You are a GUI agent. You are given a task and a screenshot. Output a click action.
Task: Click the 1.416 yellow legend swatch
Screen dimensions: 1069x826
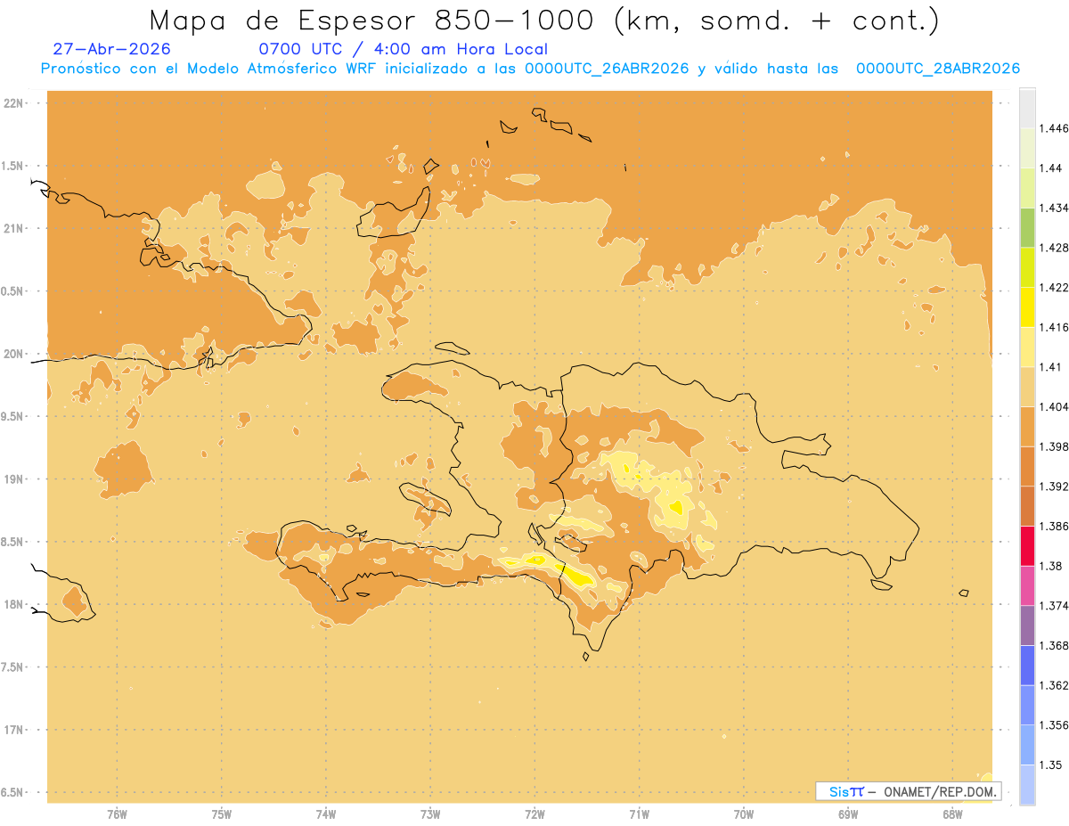coord(1027,307)
